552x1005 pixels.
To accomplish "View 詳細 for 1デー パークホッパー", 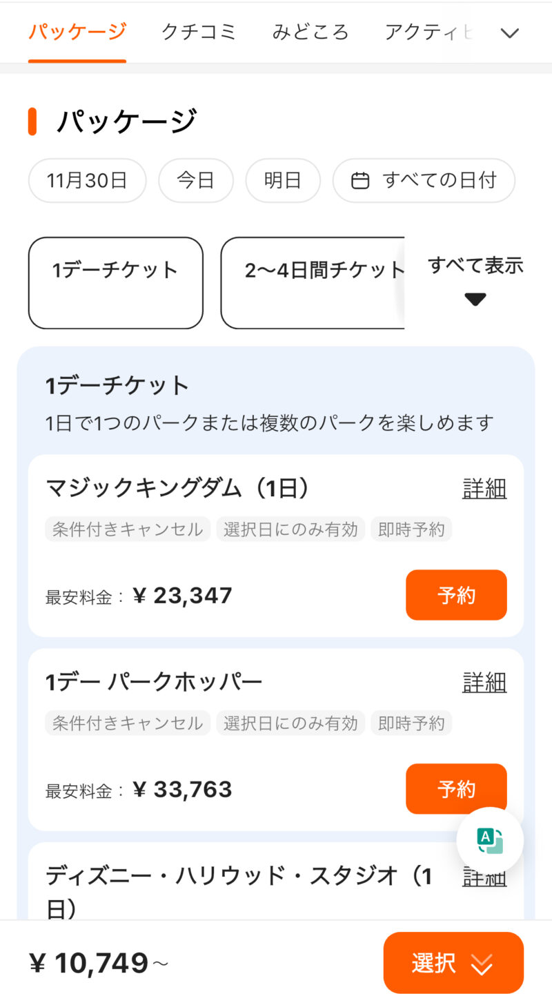I will [x=484, y=682].
